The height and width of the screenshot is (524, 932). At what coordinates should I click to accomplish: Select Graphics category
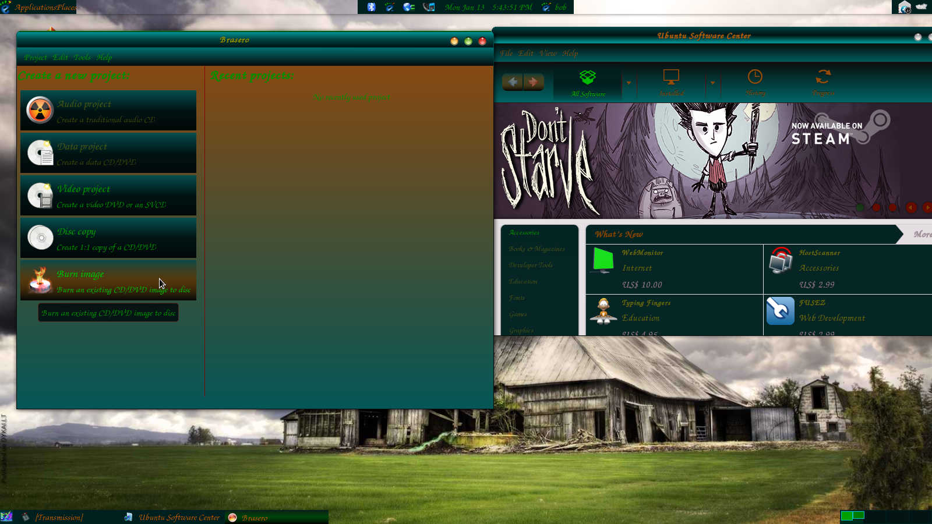(x=521, y=330)
